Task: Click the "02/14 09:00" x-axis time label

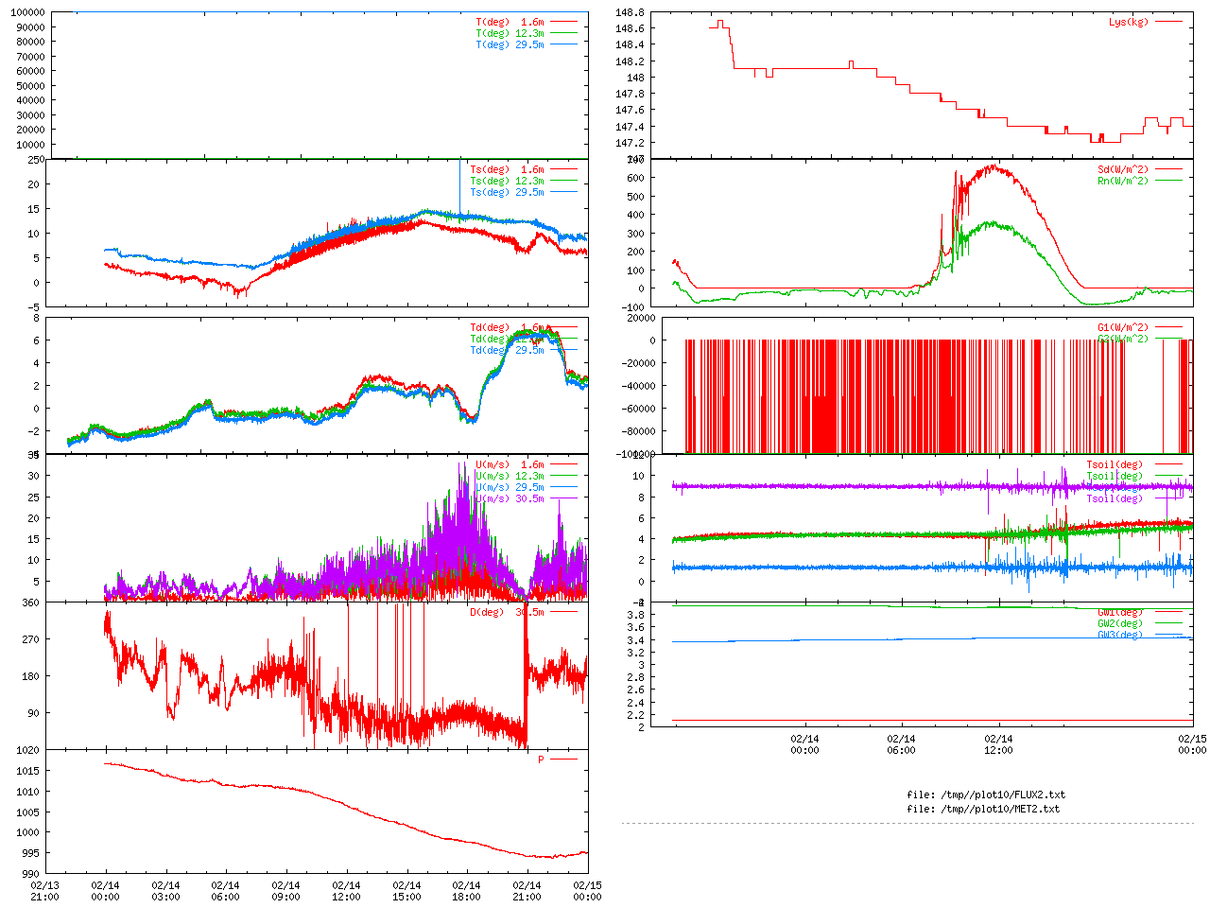Action: tap(285, 892)
